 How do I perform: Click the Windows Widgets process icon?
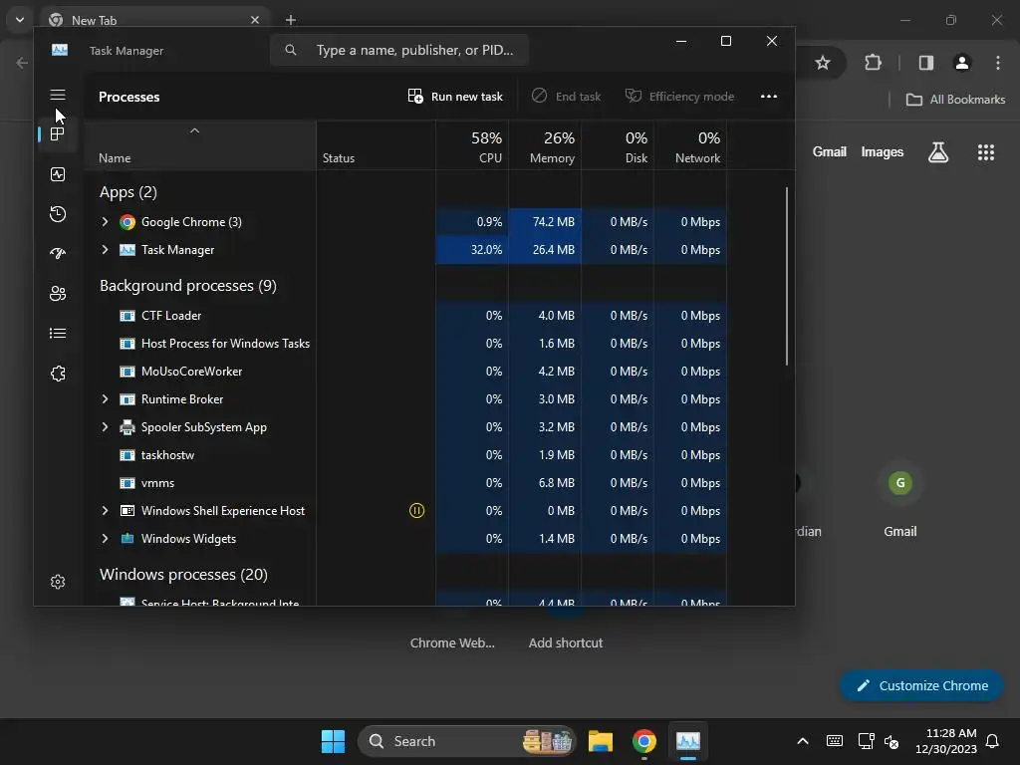pos(127,539)
